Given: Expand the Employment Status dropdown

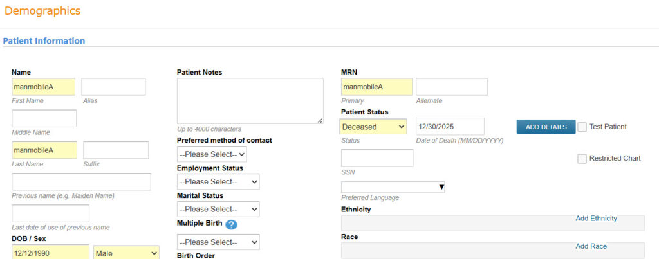Looking at the screenshot, I should click(218, 182).
